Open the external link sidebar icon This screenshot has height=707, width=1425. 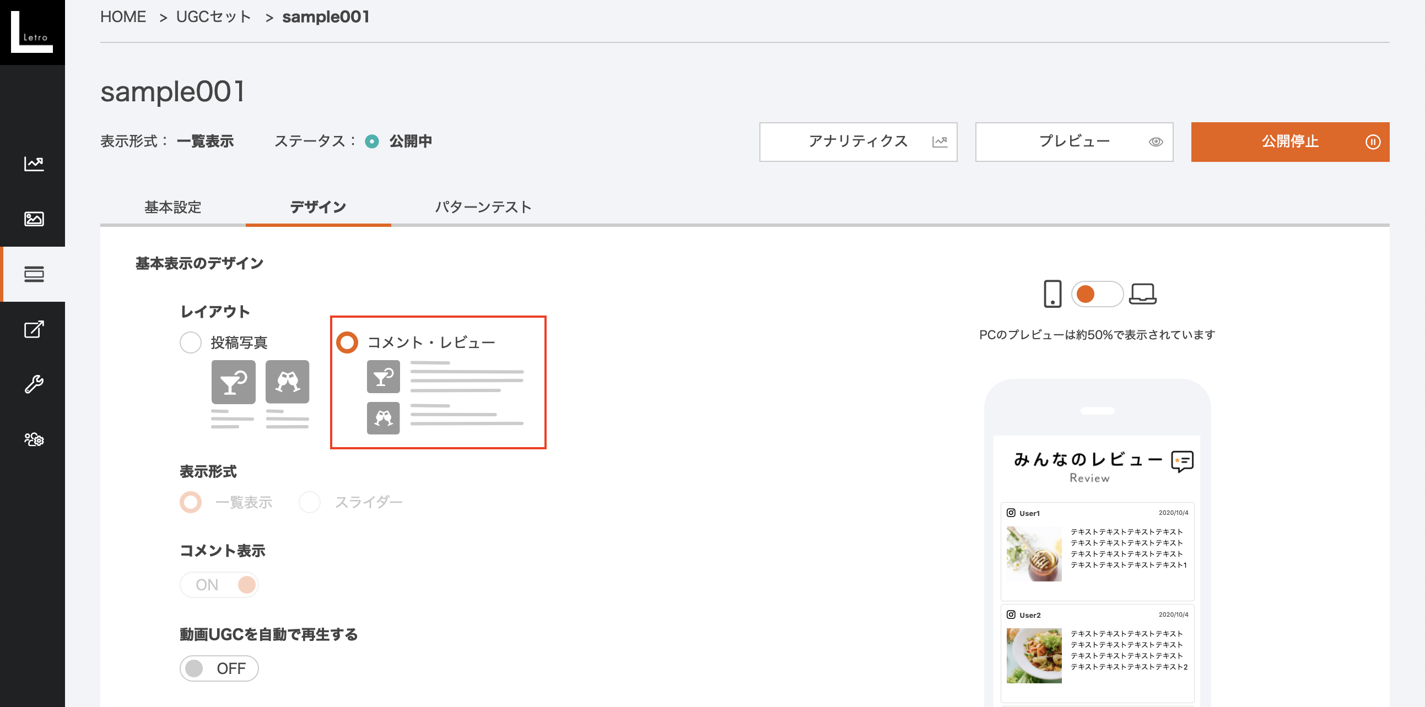pos(34,329)
